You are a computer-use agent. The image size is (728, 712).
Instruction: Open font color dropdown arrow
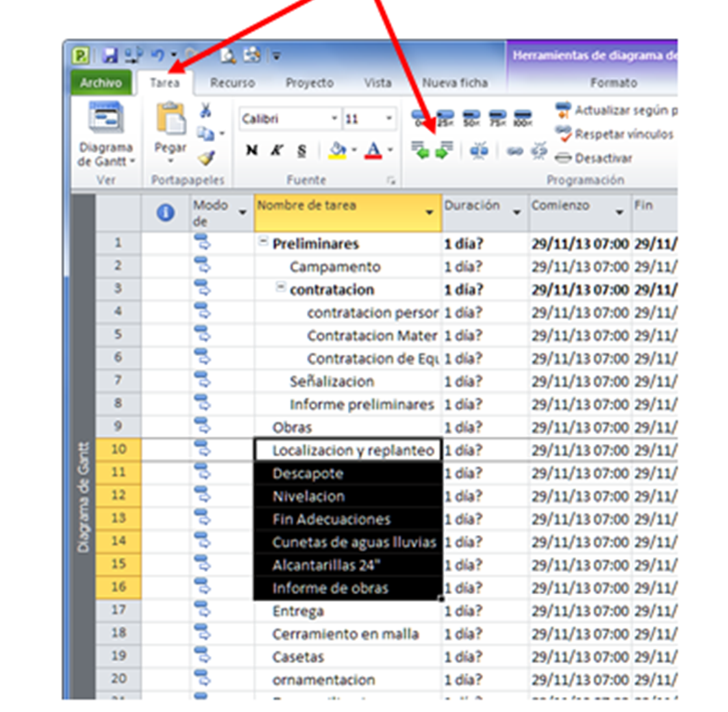[390, 150]
